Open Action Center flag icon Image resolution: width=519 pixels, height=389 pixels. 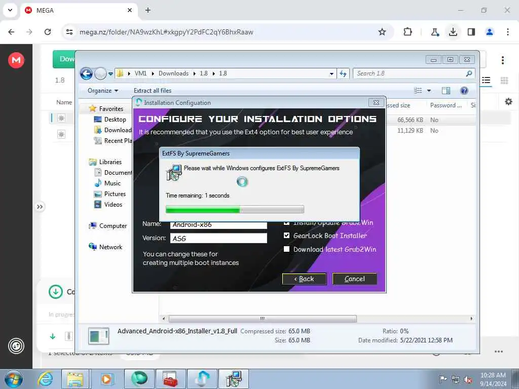point(442,379)
